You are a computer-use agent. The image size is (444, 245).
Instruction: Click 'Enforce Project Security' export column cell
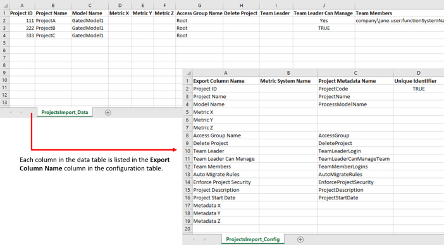pyautogui.click(x=226, y=182)
